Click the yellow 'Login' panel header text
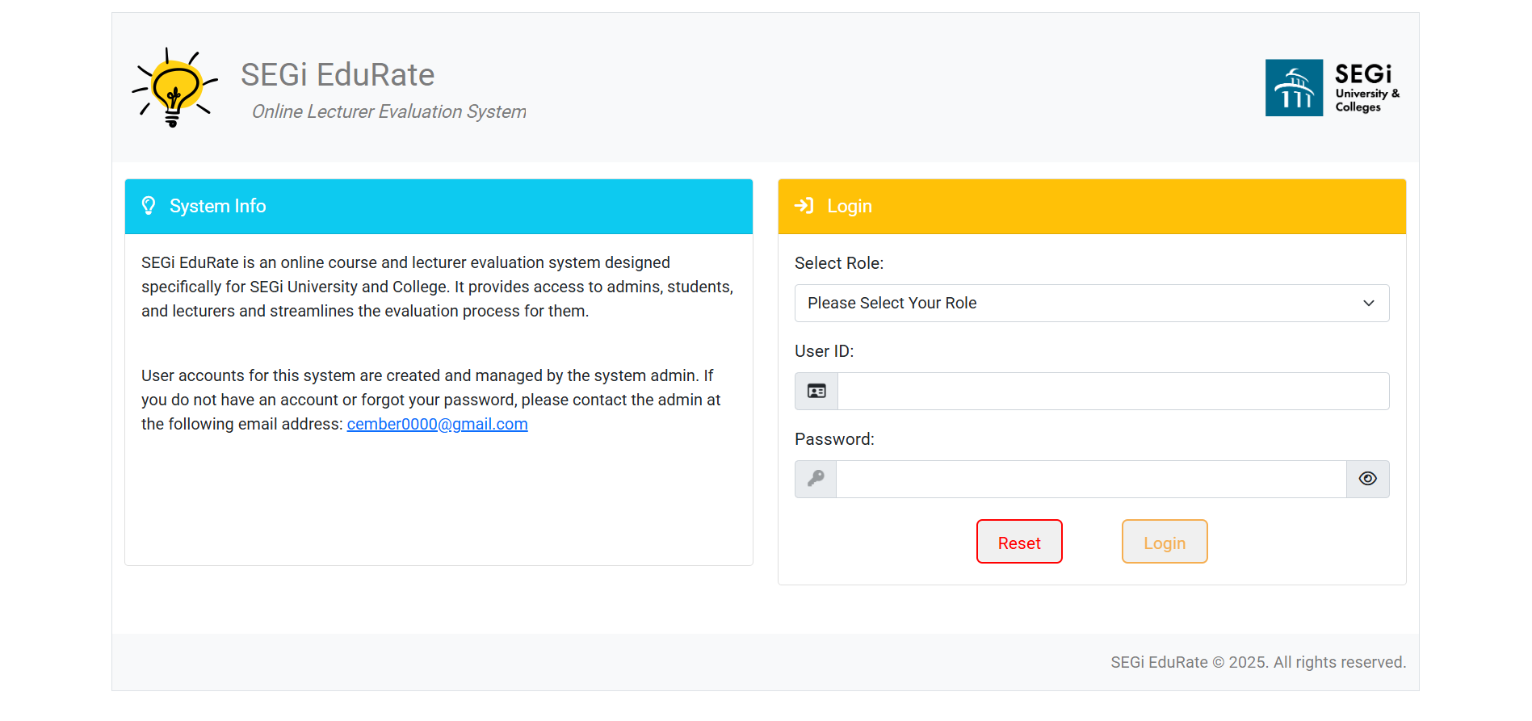The height and width of the screenshot is (721, 1532). (x=850, y=206)
